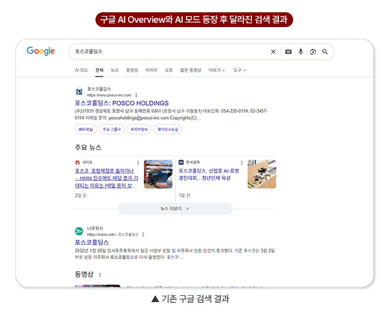Image resolution: width=388 pixels, height=315 pixels.
Task: Click the 1일 전 timestamp text
Action: (184, 195)
